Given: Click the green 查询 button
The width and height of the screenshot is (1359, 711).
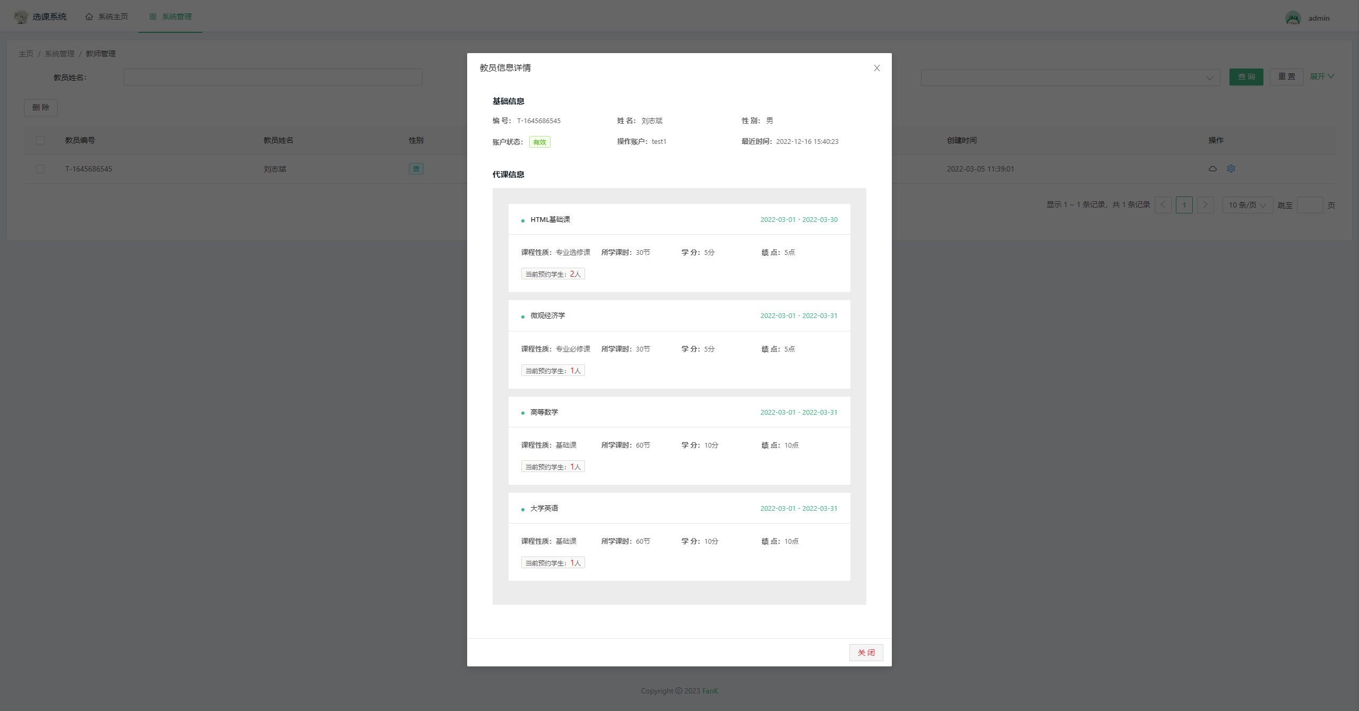Looking at the screenshot, I should click(x=1246, y=77).
